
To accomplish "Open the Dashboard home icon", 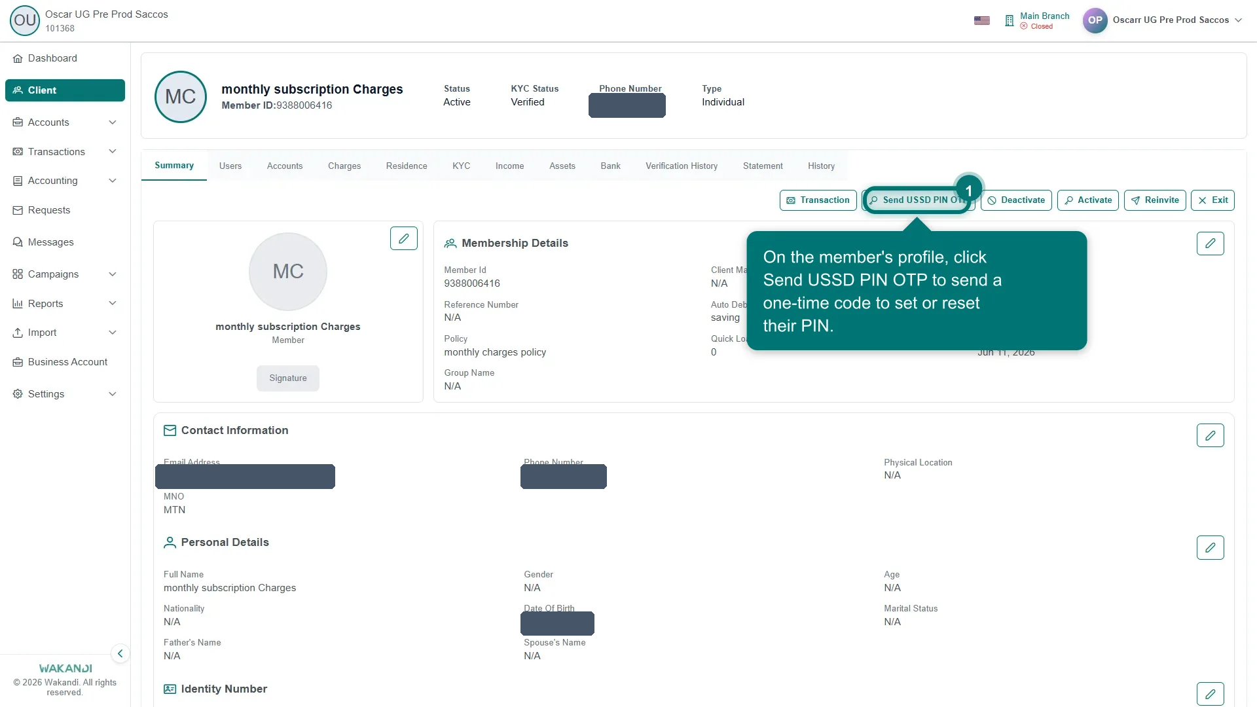I will coord(18,59).
